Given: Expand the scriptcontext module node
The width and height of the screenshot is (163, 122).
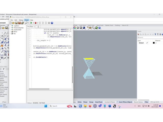Looking at the screenshot, I should [10, 30].
